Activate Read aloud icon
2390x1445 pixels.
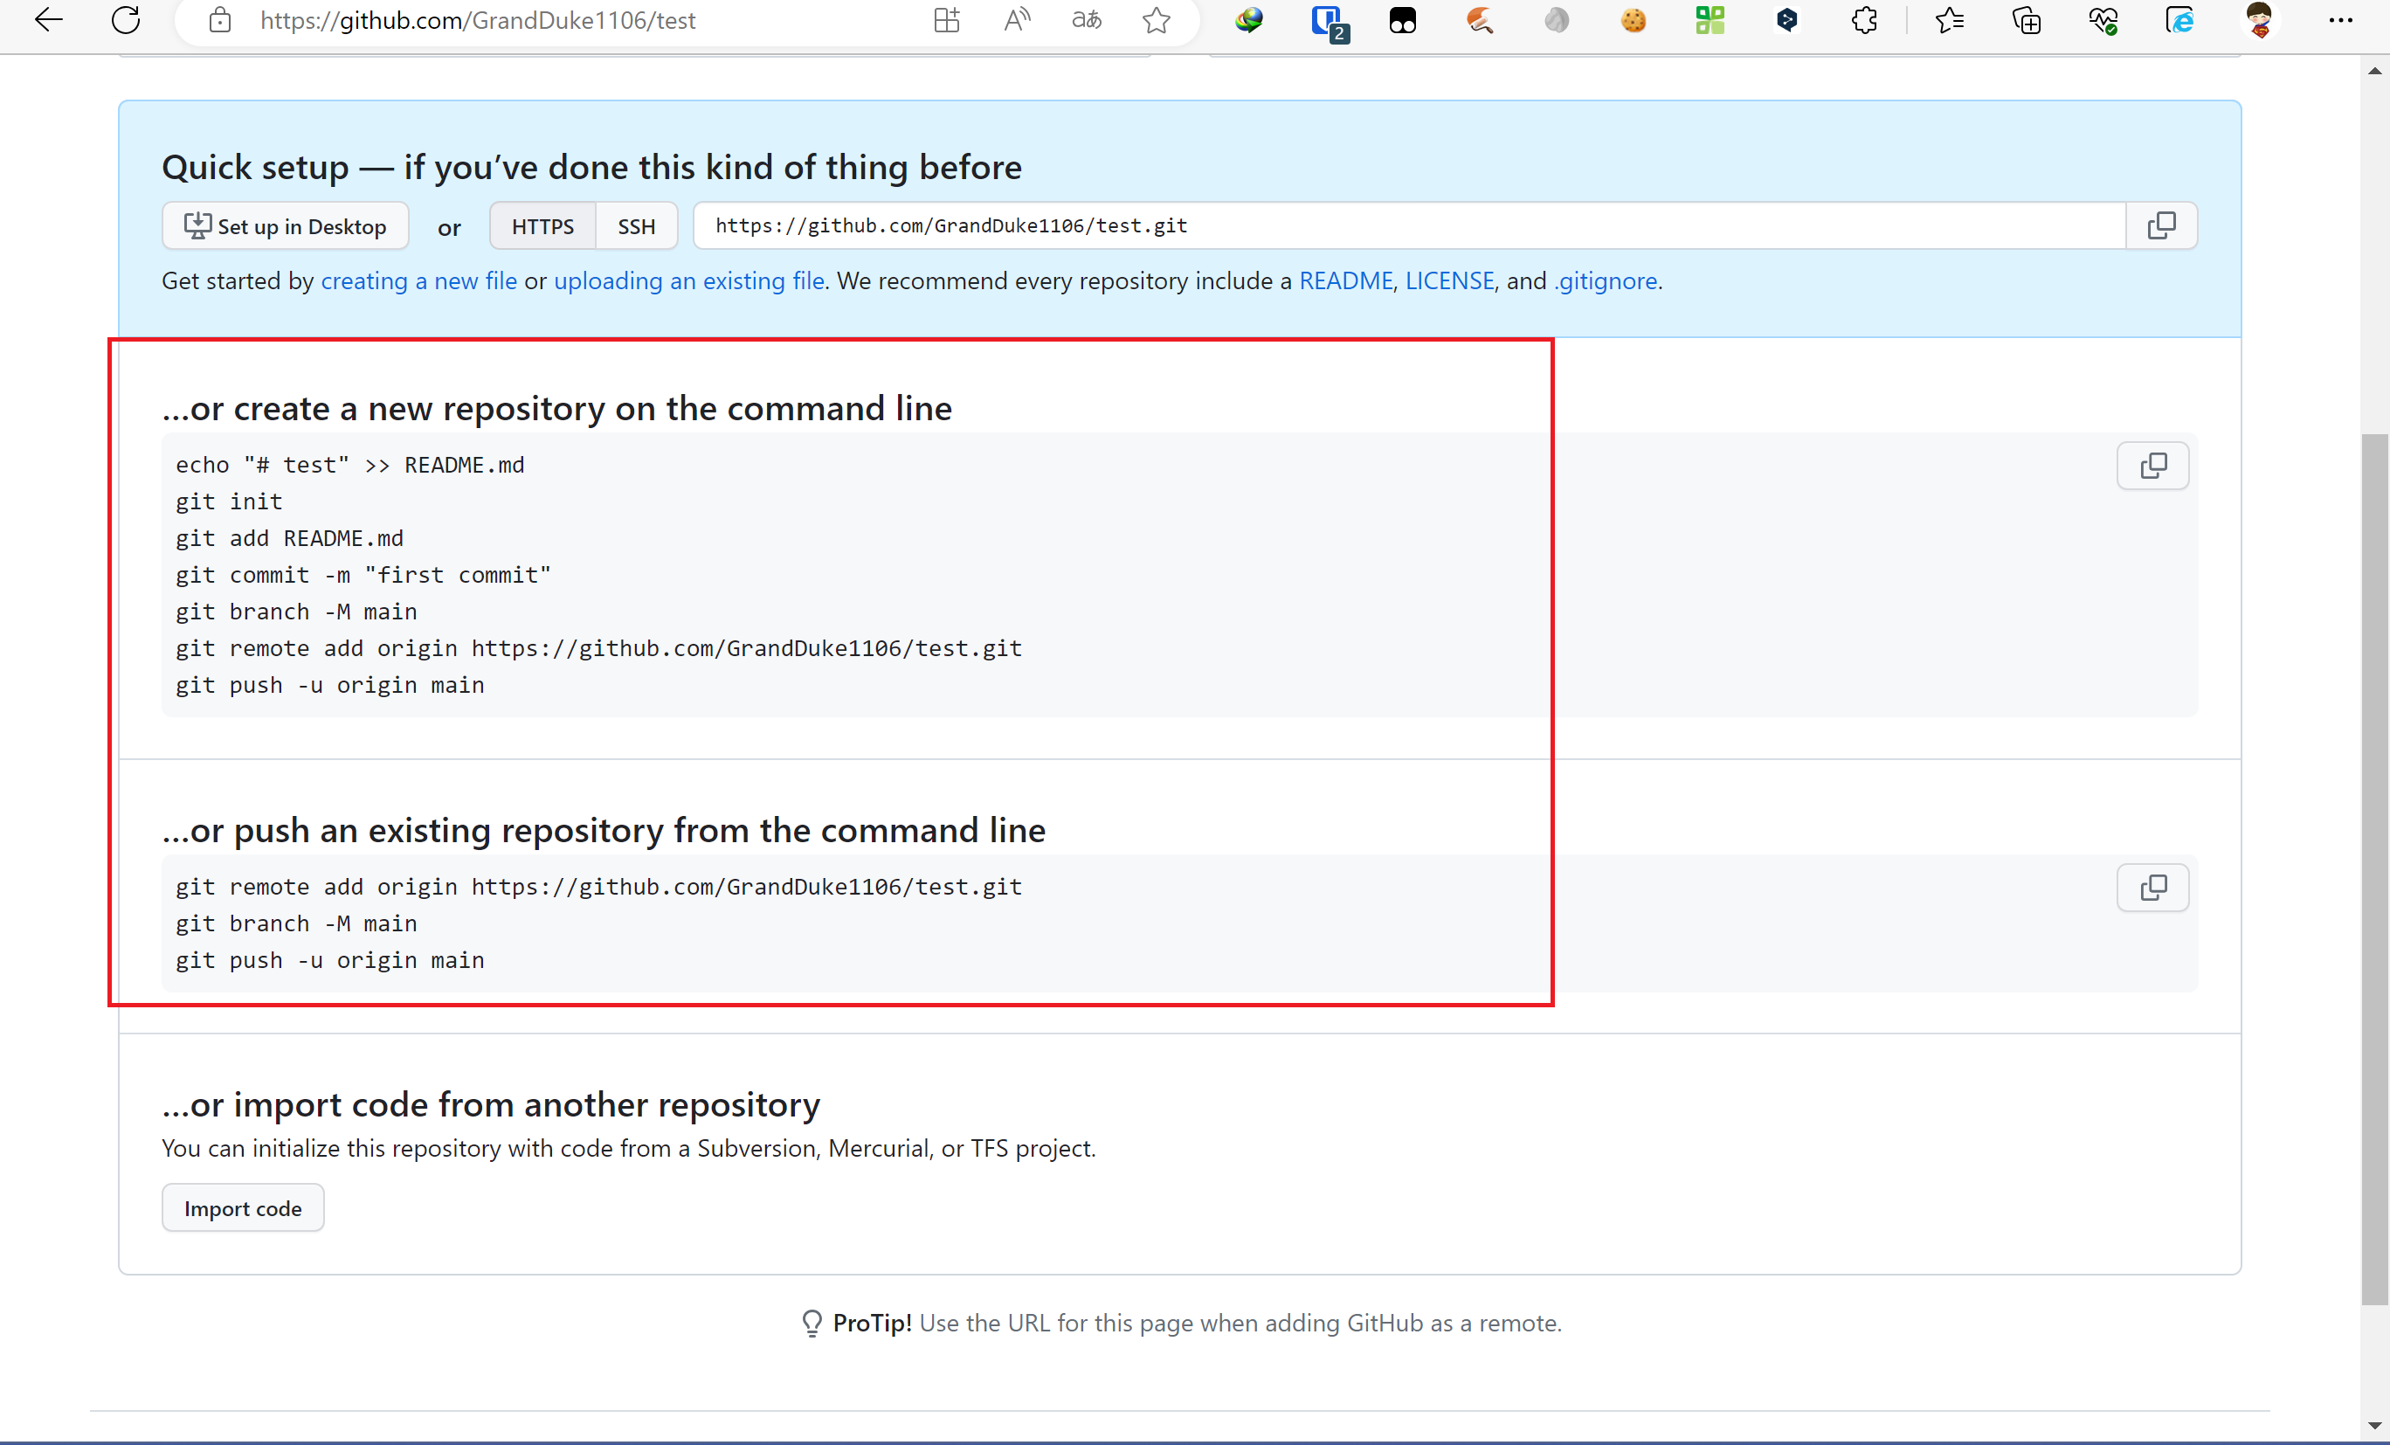pyautogui.click(x=1017, y=20)
